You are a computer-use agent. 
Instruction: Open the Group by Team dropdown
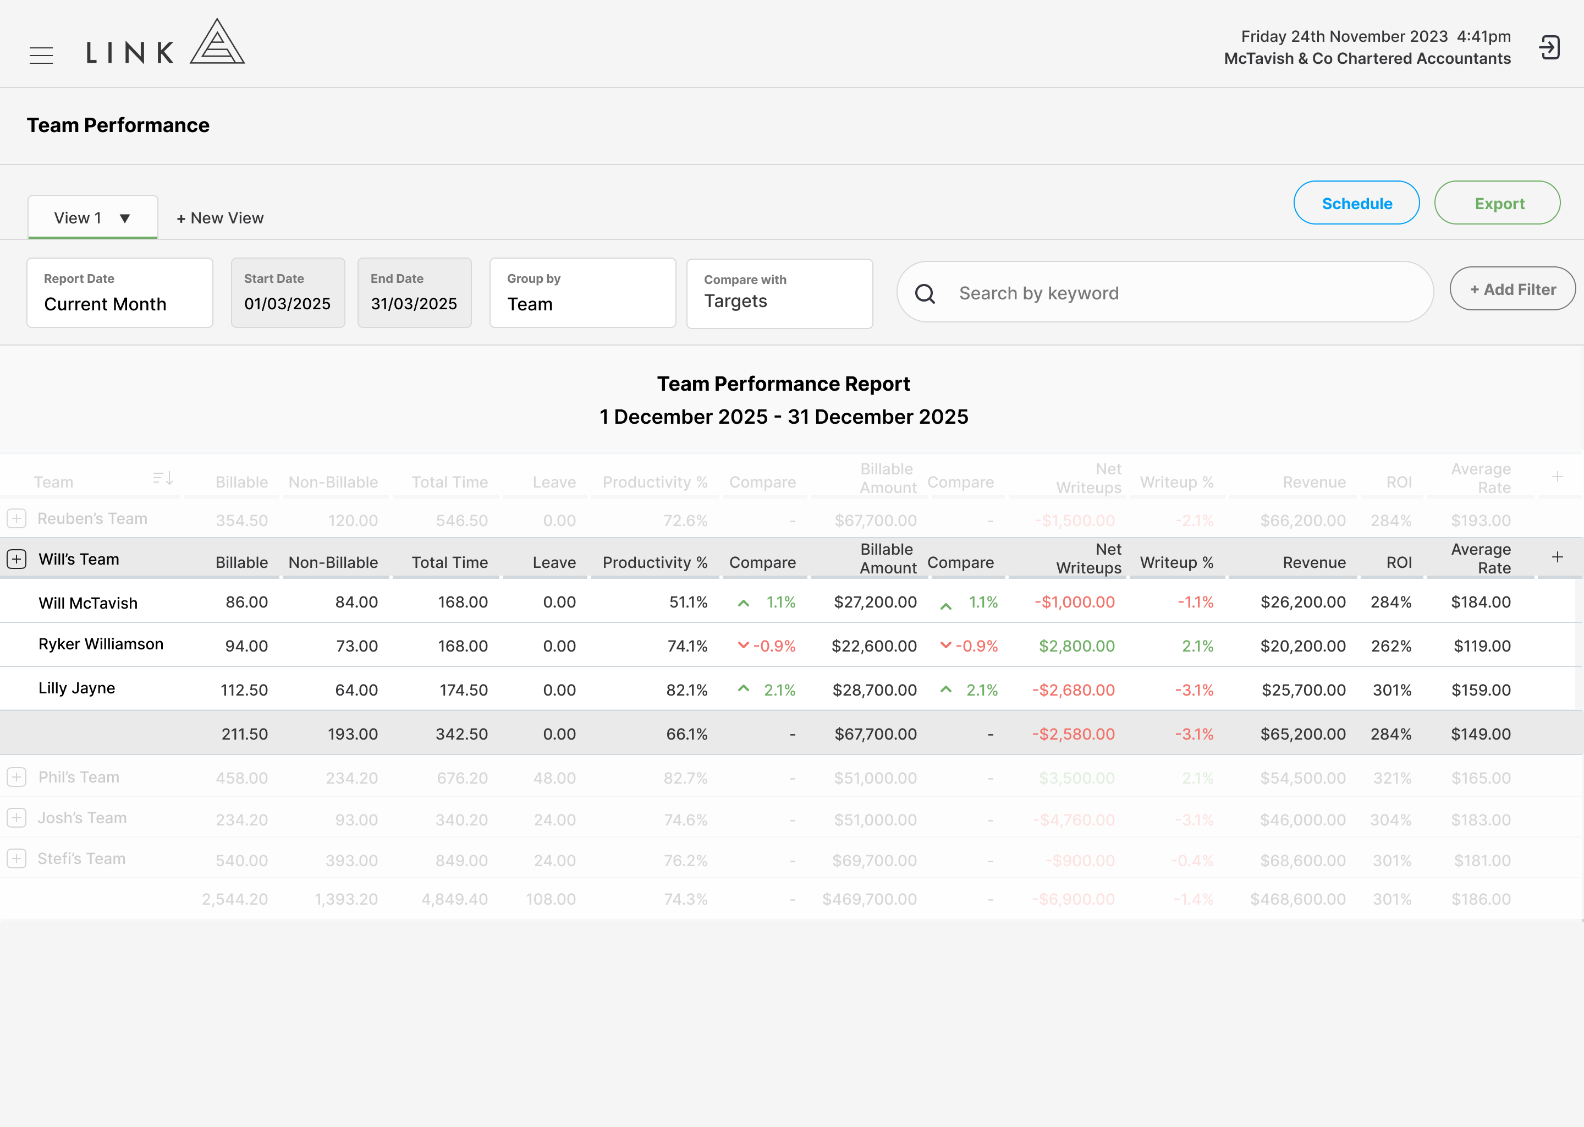coord(582,293)
